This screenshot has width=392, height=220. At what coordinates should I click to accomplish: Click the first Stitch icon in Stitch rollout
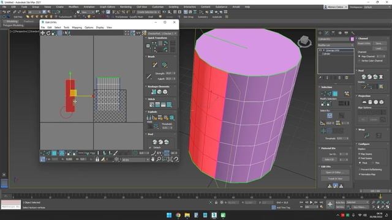tap(152, 105)
